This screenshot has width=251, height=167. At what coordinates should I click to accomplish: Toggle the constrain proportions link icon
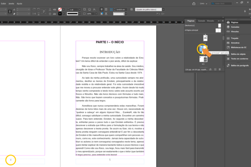coord(10,11)
